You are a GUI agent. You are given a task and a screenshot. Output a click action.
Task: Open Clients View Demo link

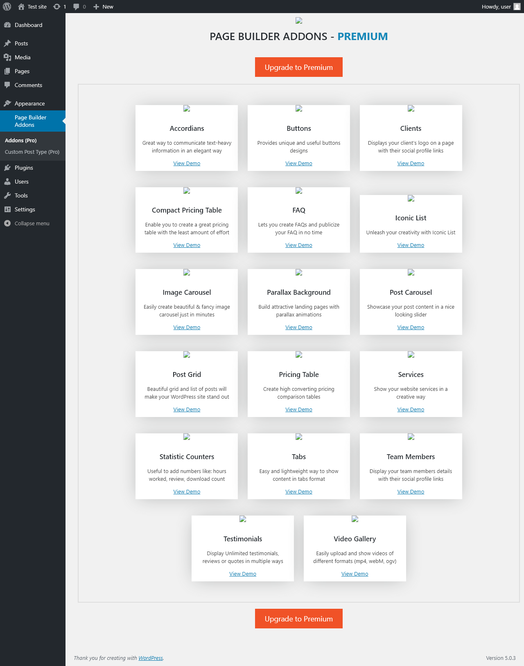(411, 163)
